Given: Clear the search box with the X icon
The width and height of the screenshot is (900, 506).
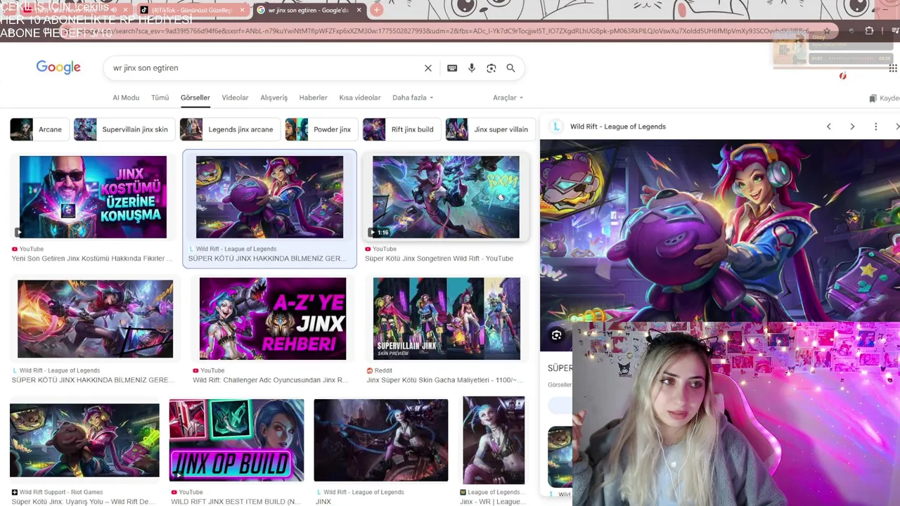Looking at the screenshot, I should tap(427, 68).
